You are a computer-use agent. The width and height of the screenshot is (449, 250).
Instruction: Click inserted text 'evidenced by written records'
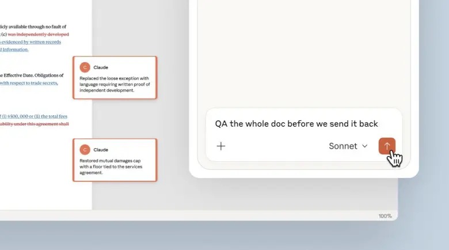[31, 42]
